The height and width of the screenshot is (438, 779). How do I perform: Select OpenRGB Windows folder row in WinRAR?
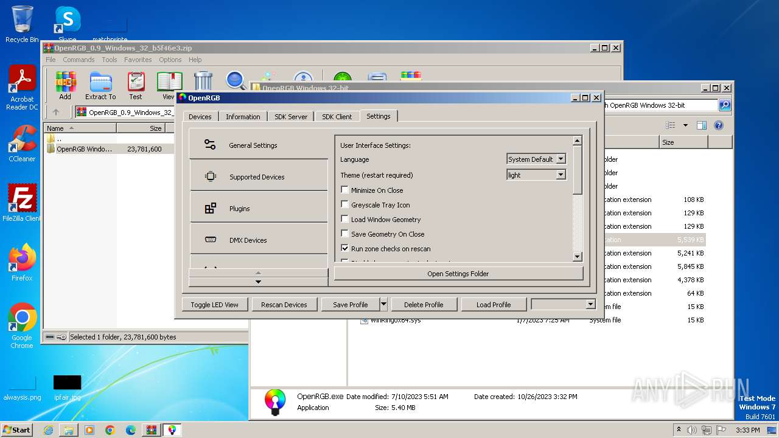tap(108, 148)
